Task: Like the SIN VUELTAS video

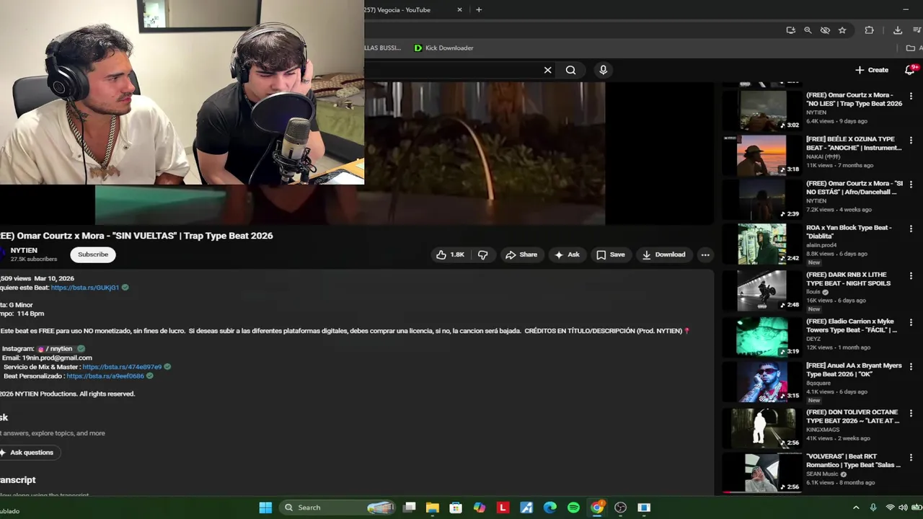Action: [x=450, y=254]
